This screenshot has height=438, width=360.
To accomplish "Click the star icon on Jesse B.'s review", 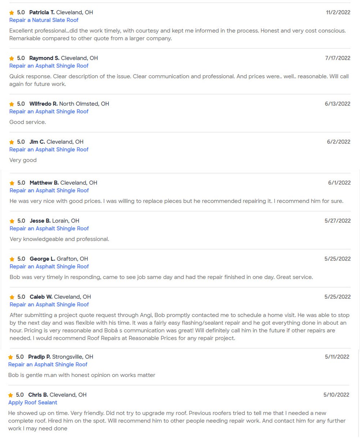I will [x=12, y=221].
